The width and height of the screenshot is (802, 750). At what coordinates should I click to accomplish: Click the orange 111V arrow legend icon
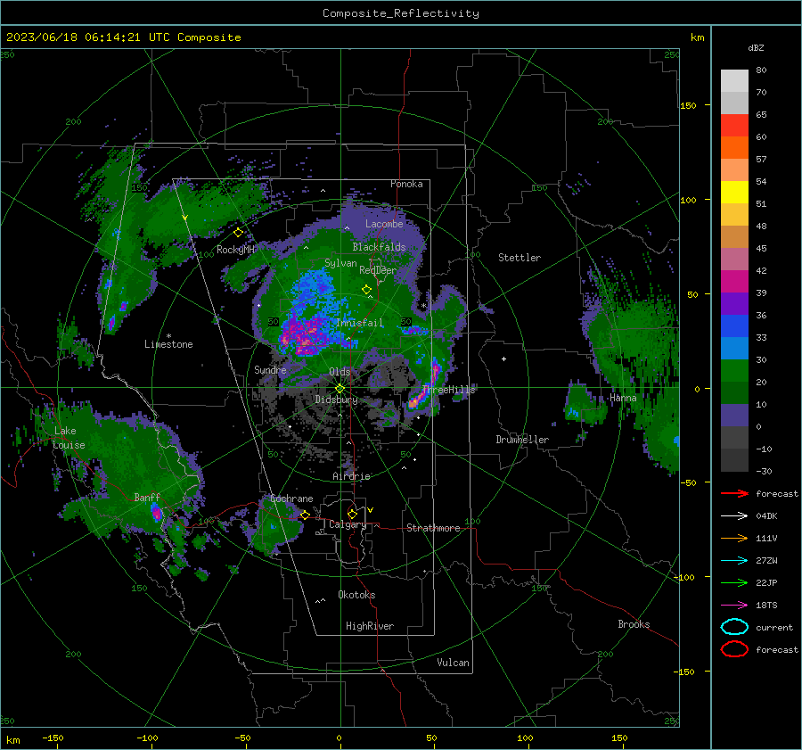pos(734,538)
